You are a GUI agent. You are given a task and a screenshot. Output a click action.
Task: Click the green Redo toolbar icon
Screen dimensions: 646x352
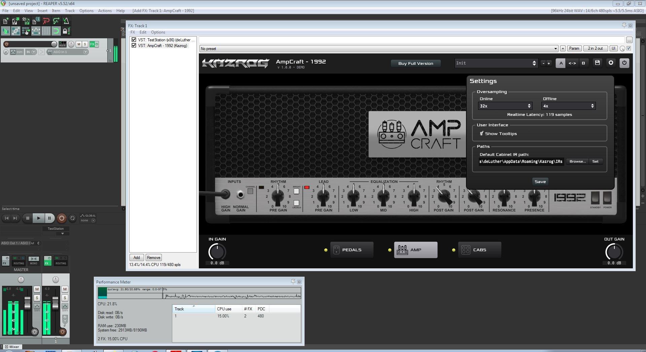56,21
